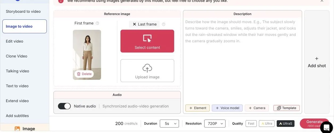Delete the first frame image

tap(84, 74)
